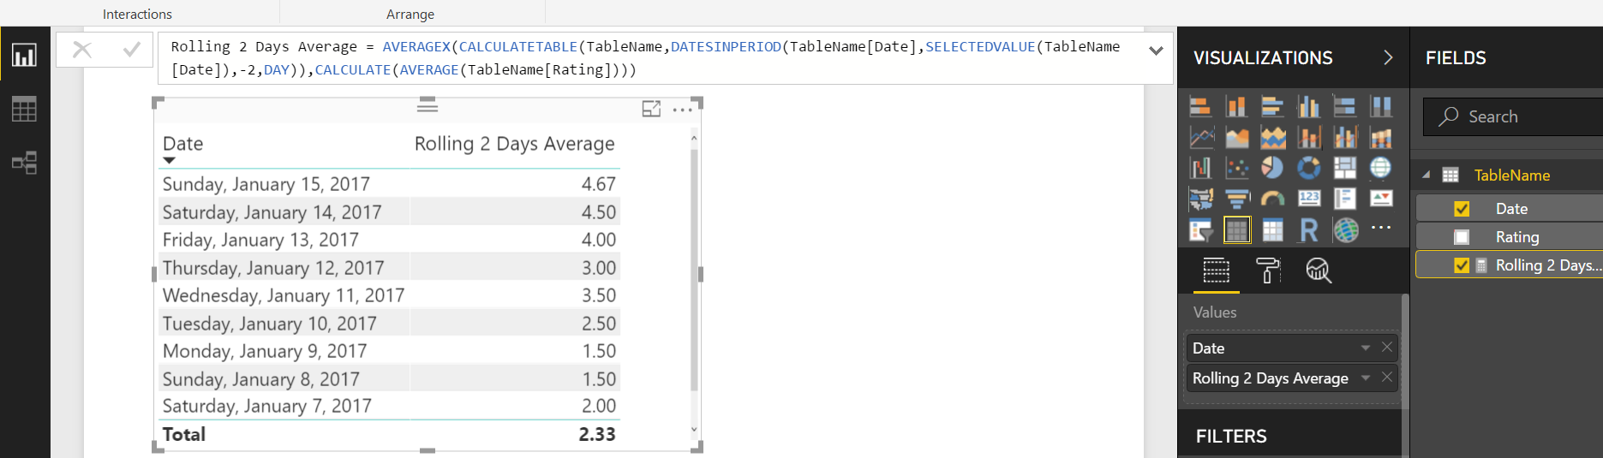Sort by Rolling 2 Days Average header
Image resolution: width=1603 pixels, height=458 pixels.
click(514, 144)
